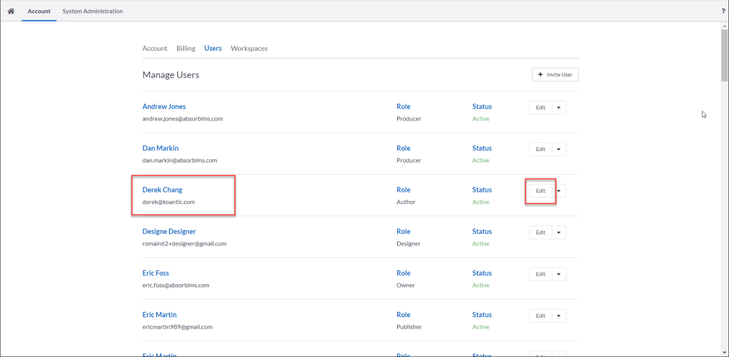This screenshot has width=729, height=357.
Task: Expand dropdown arrow beside Derek Chang Edit
Action: click(x=559, y=191)
